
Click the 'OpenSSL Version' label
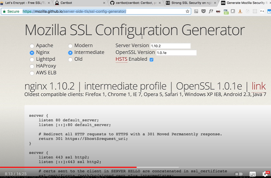pos(135,52)
